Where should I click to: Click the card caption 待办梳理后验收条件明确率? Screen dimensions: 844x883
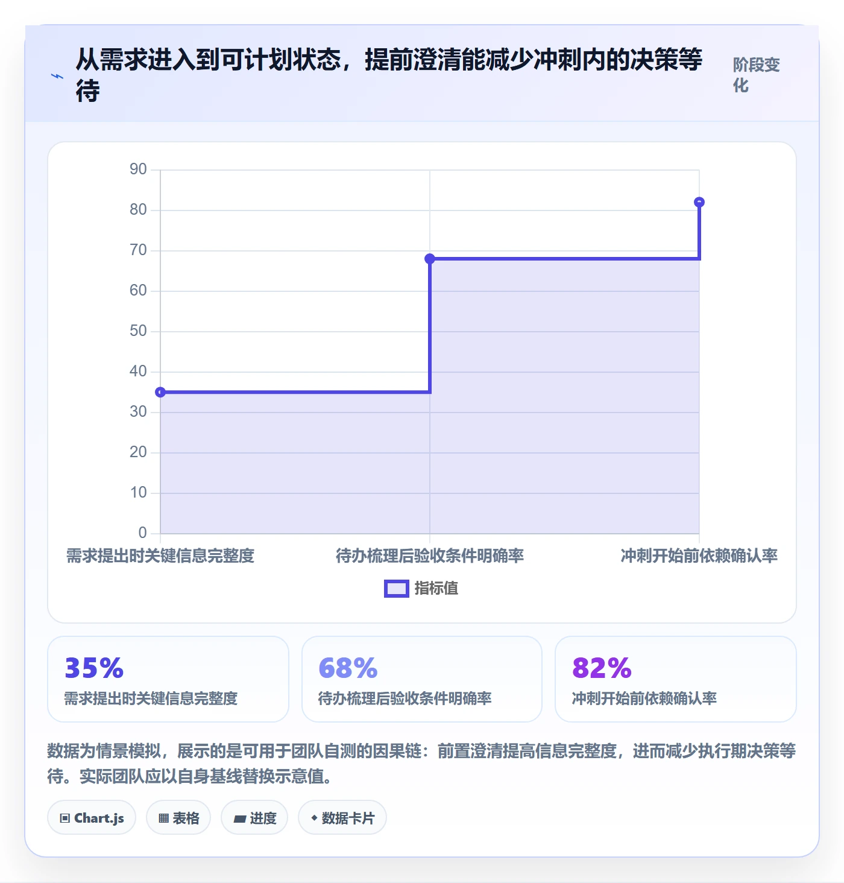[x=405, y=698]
